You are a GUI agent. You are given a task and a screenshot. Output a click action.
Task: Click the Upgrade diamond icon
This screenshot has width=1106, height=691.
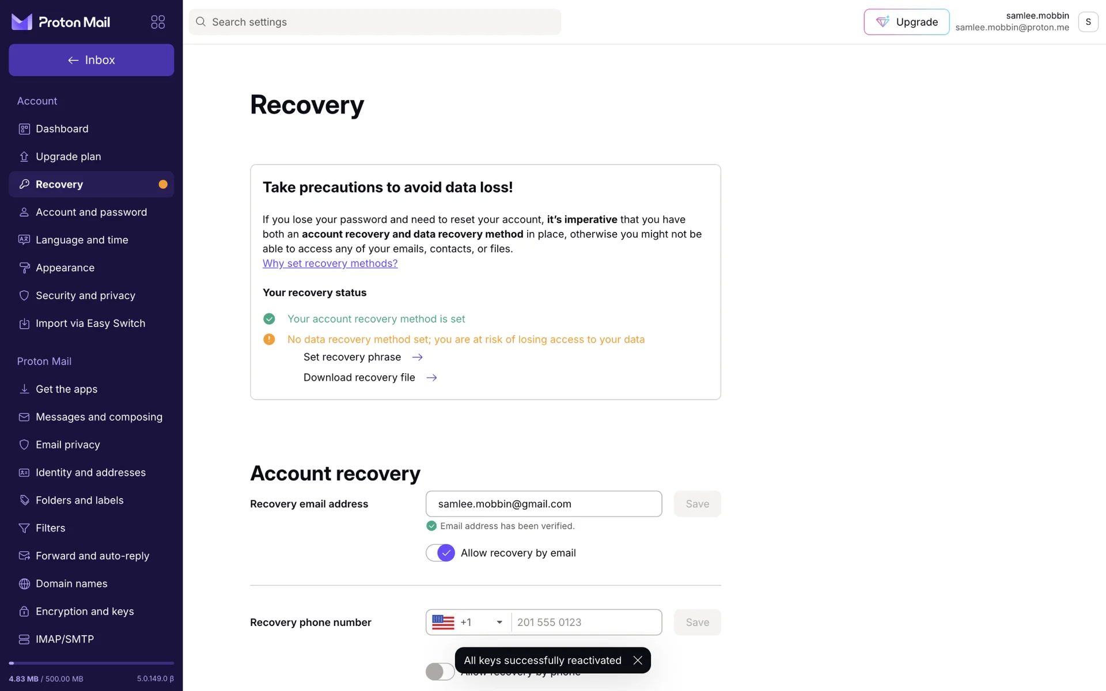tap(882, 22)
